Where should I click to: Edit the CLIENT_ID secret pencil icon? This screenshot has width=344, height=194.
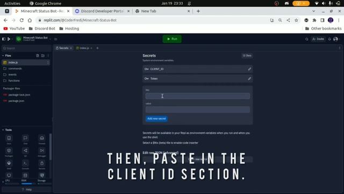pos(249,69)
